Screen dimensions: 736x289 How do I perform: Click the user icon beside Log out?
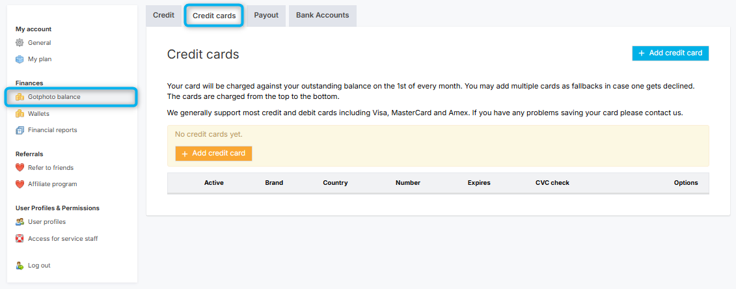tap(20, 266)
